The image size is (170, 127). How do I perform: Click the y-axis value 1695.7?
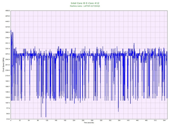(x=8, y=87)
